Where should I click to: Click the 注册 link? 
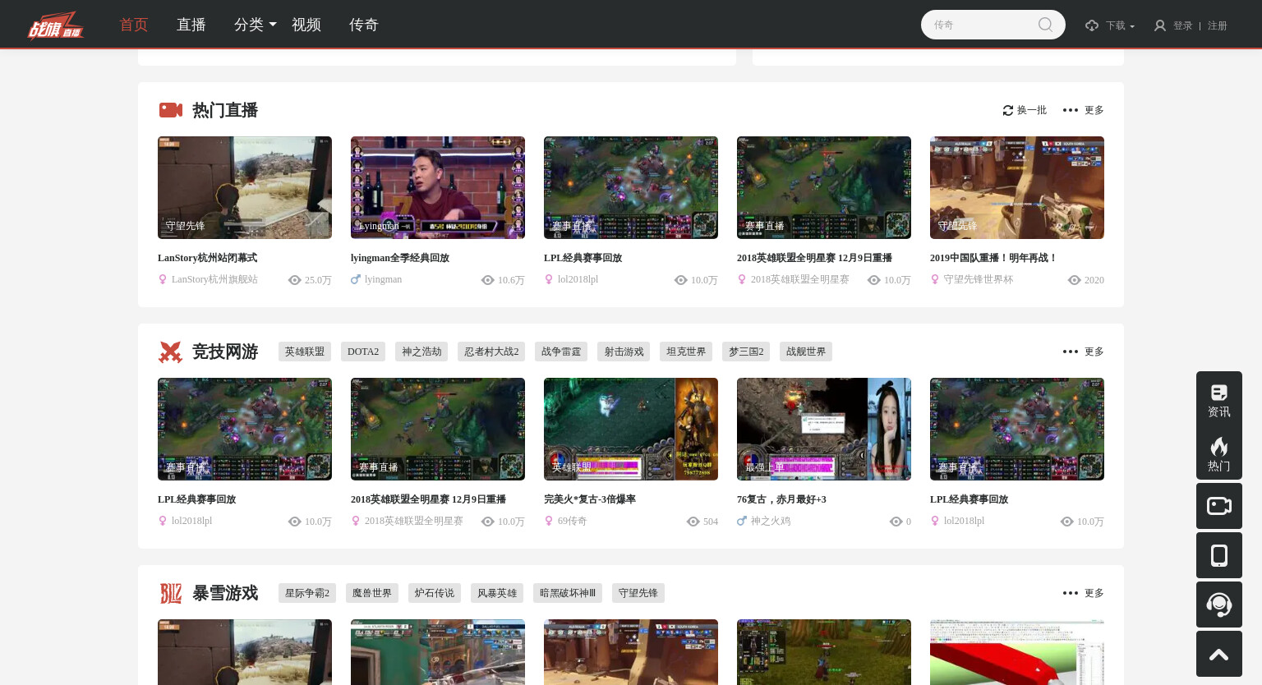click(x=1218, y=25)
